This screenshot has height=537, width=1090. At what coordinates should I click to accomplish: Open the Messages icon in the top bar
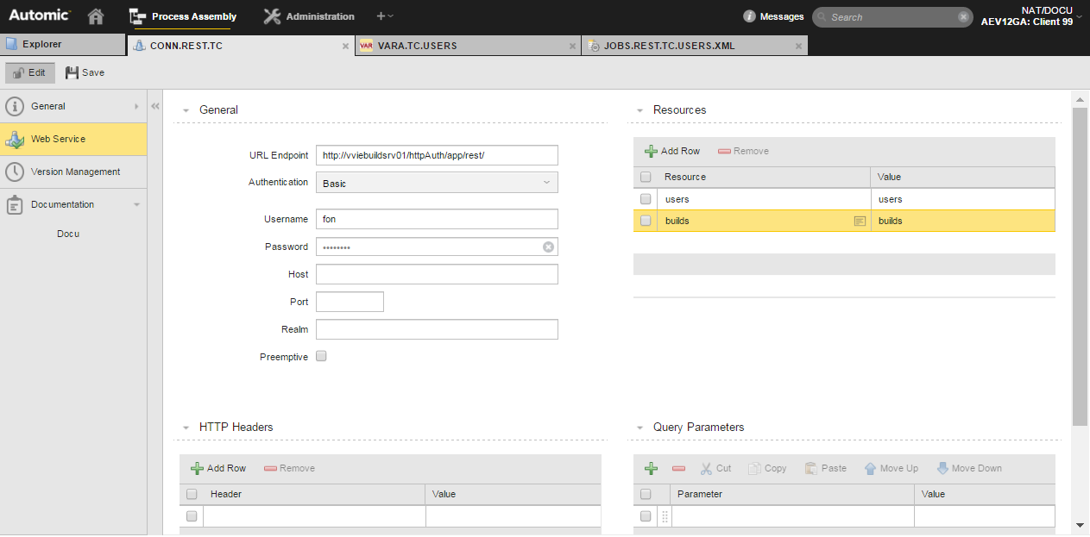(751, 16)
